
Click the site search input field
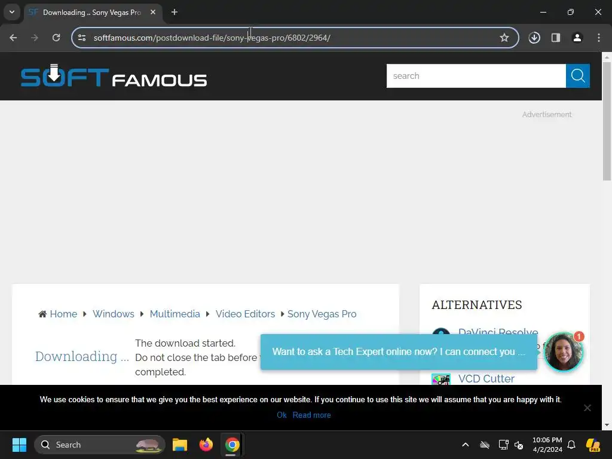(476, 76)
